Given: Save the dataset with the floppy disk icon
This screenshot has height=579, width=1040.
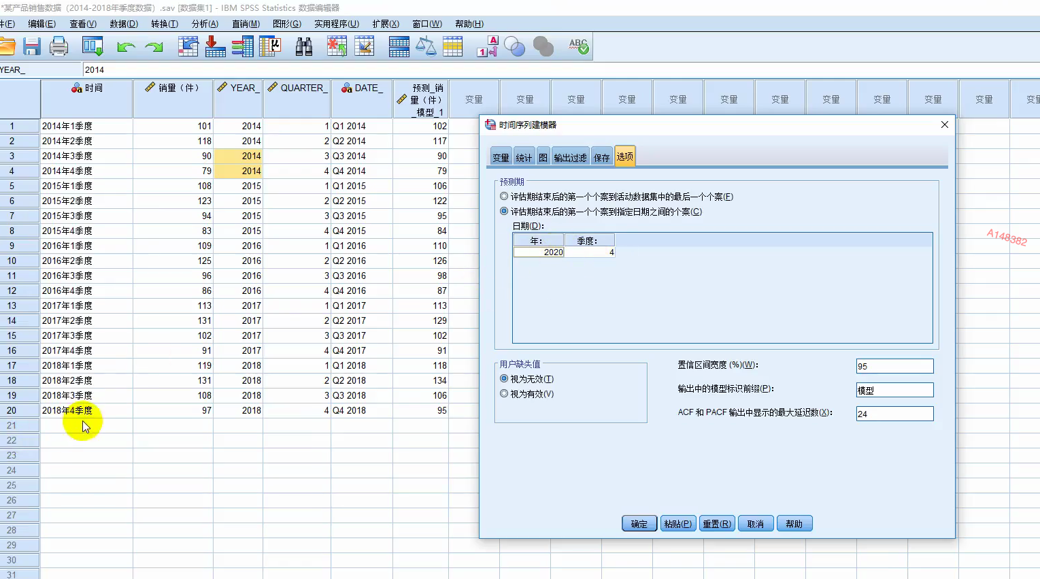Looking at the screenshot, I should (32, 46).
